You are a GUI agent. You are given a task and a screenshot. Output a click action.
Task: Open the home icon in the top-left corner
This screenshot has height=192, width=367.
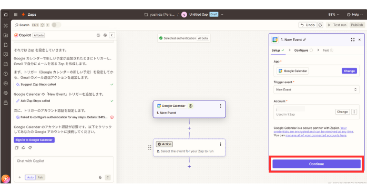coord(6,15)
